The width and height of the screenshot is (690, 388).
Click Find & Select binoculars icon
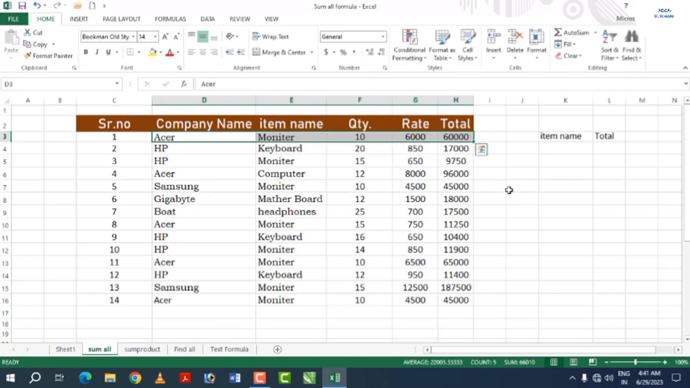point(631,37)
